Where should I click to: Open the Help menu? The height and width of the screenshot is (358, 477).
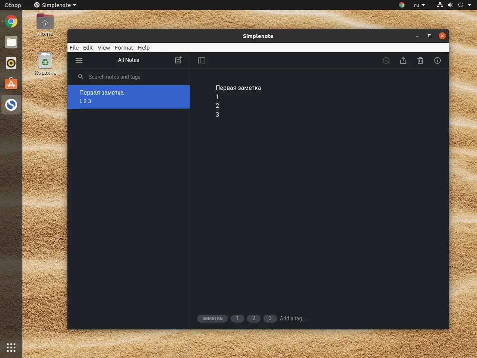click(x=143, y=48)
